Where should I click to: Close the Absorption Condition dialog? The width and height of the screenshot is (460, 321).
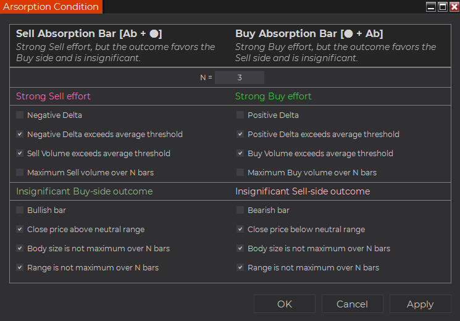pyautogui.click(x=453, y=7)
